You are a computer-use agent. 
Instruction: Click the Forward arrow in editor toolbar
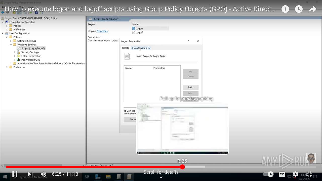pyautogui.click(x=7, y=12)
